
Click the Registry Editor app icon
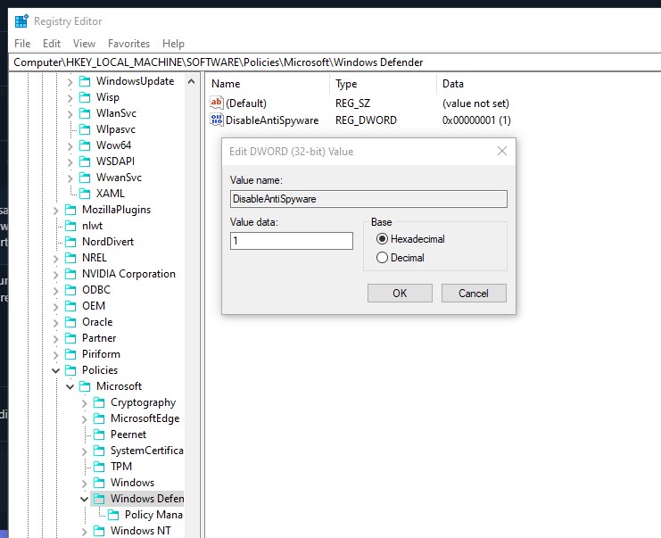[x=21, y=21]
